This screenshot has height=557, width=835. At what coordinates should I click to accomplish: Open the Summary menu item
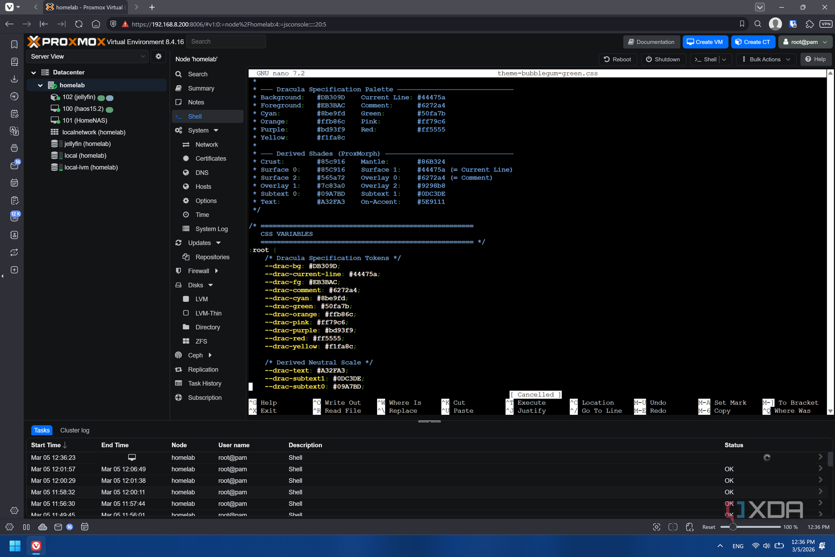coord(207,88)
